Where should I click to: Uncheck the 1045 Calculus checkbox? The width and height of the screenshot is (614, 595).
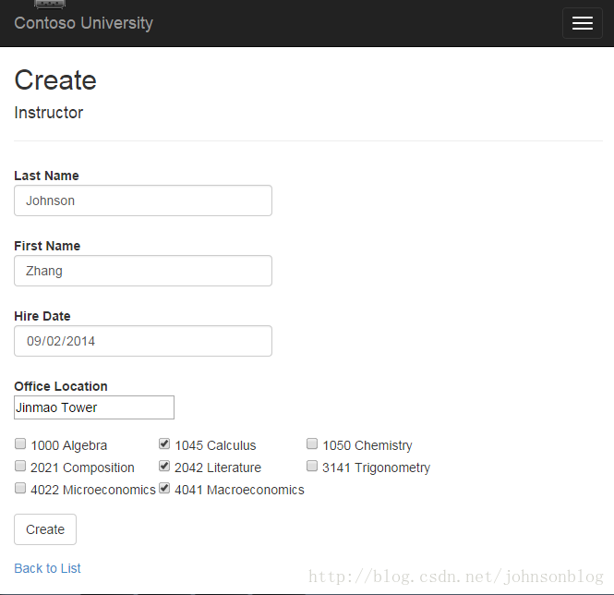(x=164, y=443)
